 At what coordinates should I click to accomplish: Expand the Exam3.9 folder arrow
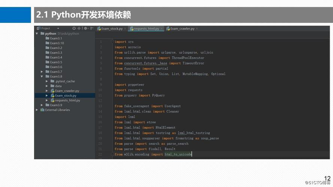pos(42,105)
